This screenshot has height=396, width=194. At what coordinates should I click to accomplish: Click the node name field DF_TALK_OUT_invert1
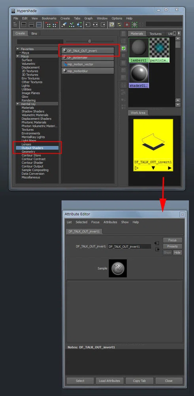(130, 246)
